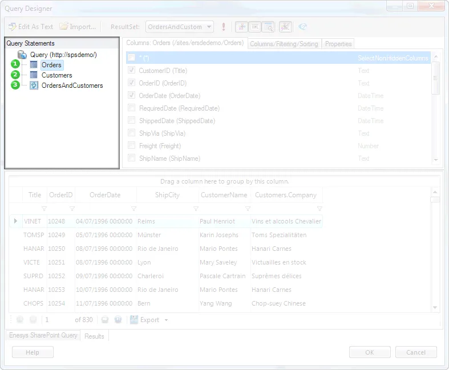Image resolution: width=449 pixels, height=370 pixels.
Task: Click the Query database root icon
Action: pos(22,55)
